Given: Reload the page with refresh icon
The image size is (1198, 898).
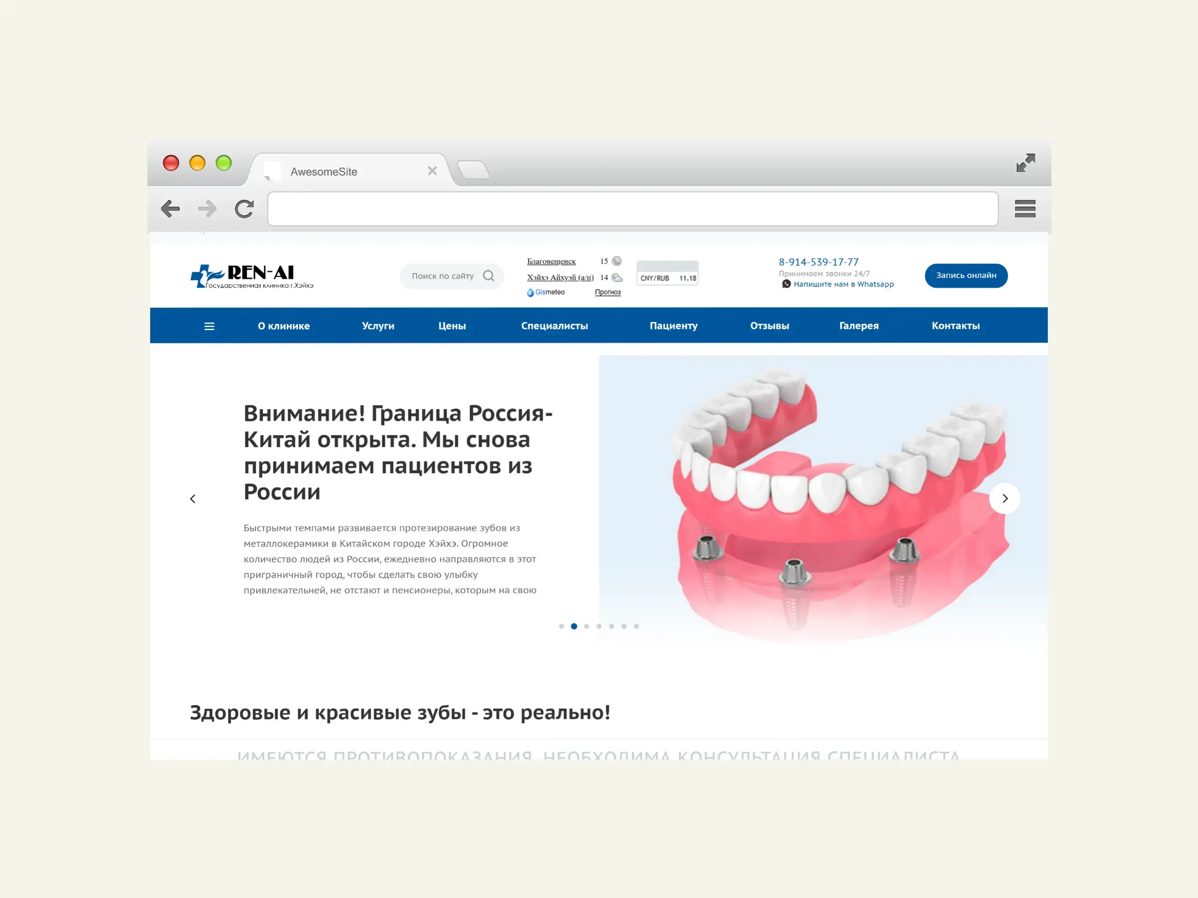Looking at the screenshot, I should pyautogui.click(x=244, y=208).
